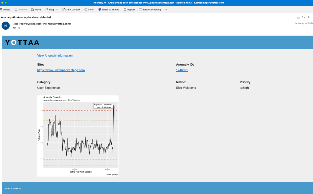Image resolution: width=313 pixels, height=194 pixels.
Task: Open the uniformadvantage.com site link
Action: click(x=61, y=70)
